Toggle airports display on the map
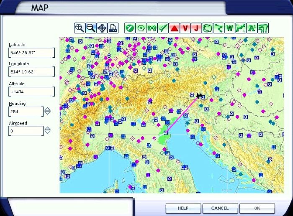 point(130,28)
